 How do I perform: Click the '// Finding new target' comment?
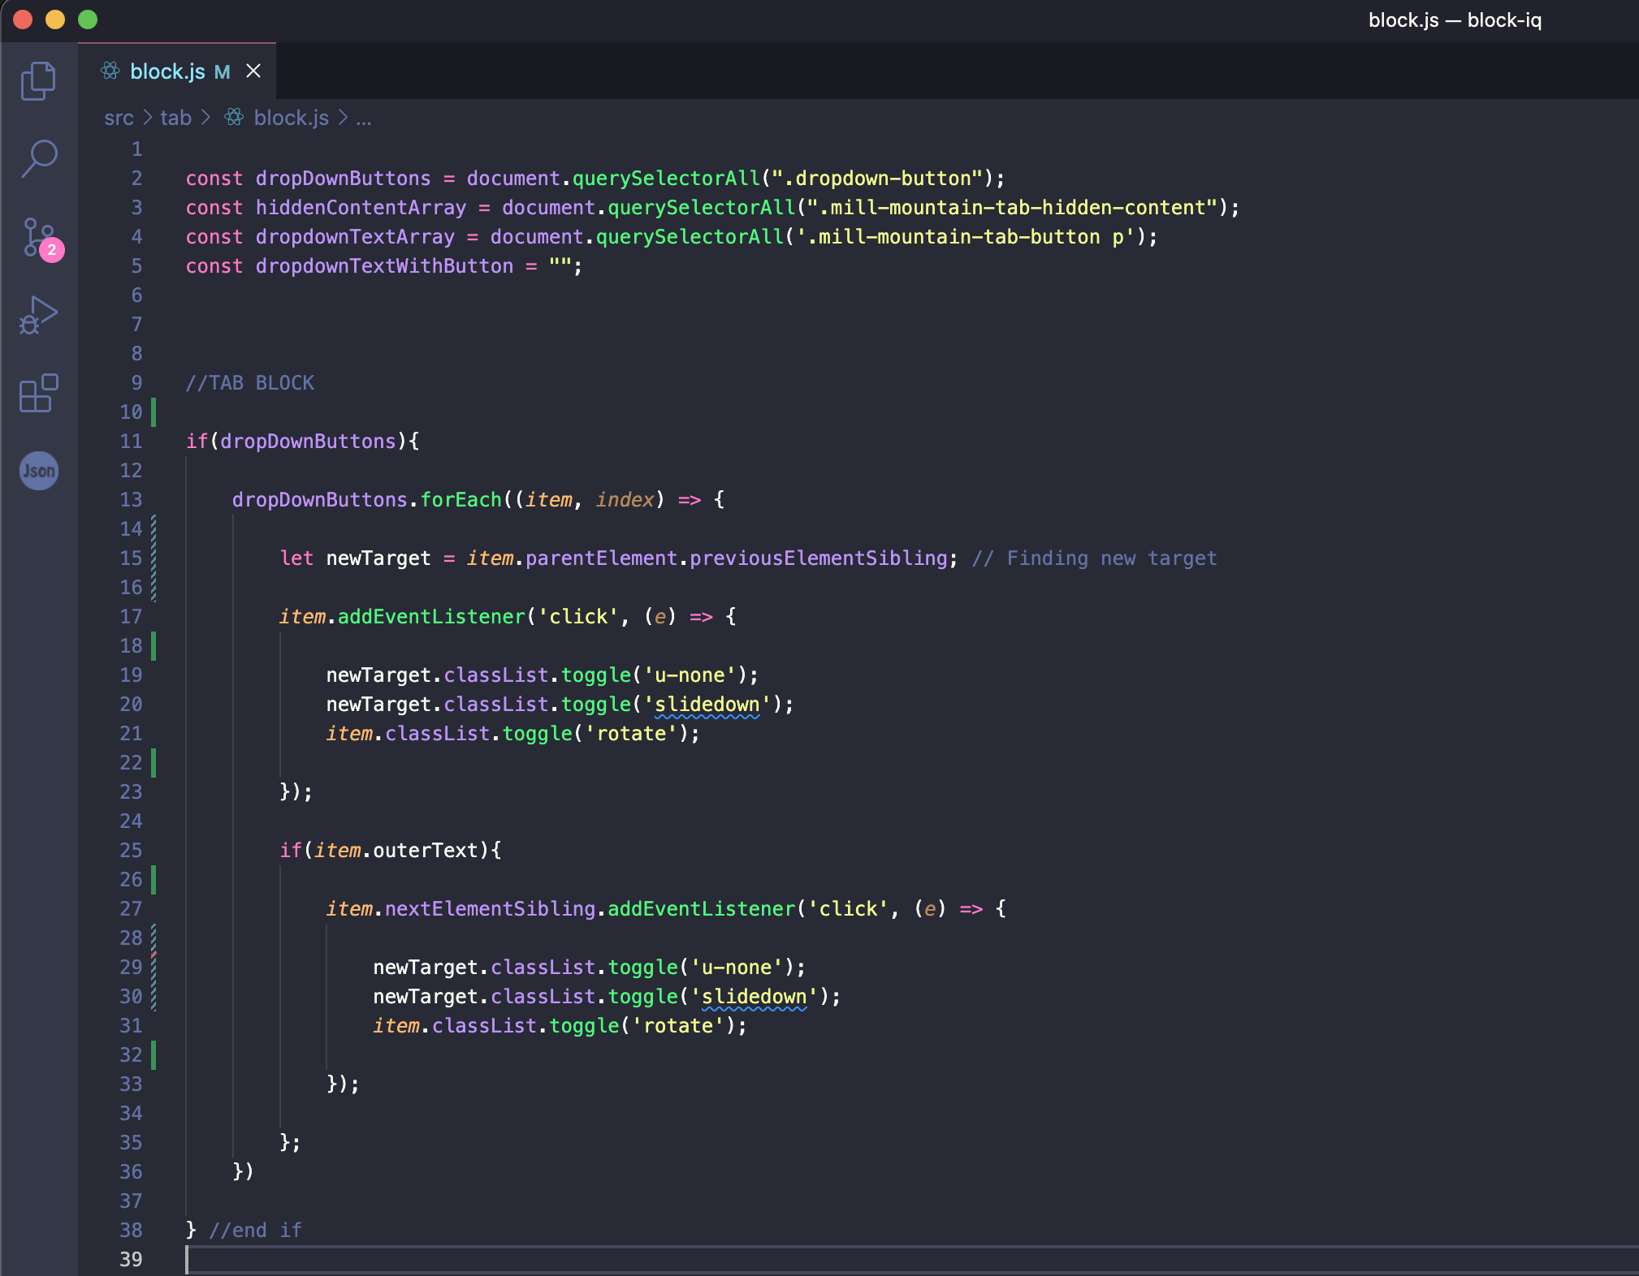click(x=1094, y=558)
